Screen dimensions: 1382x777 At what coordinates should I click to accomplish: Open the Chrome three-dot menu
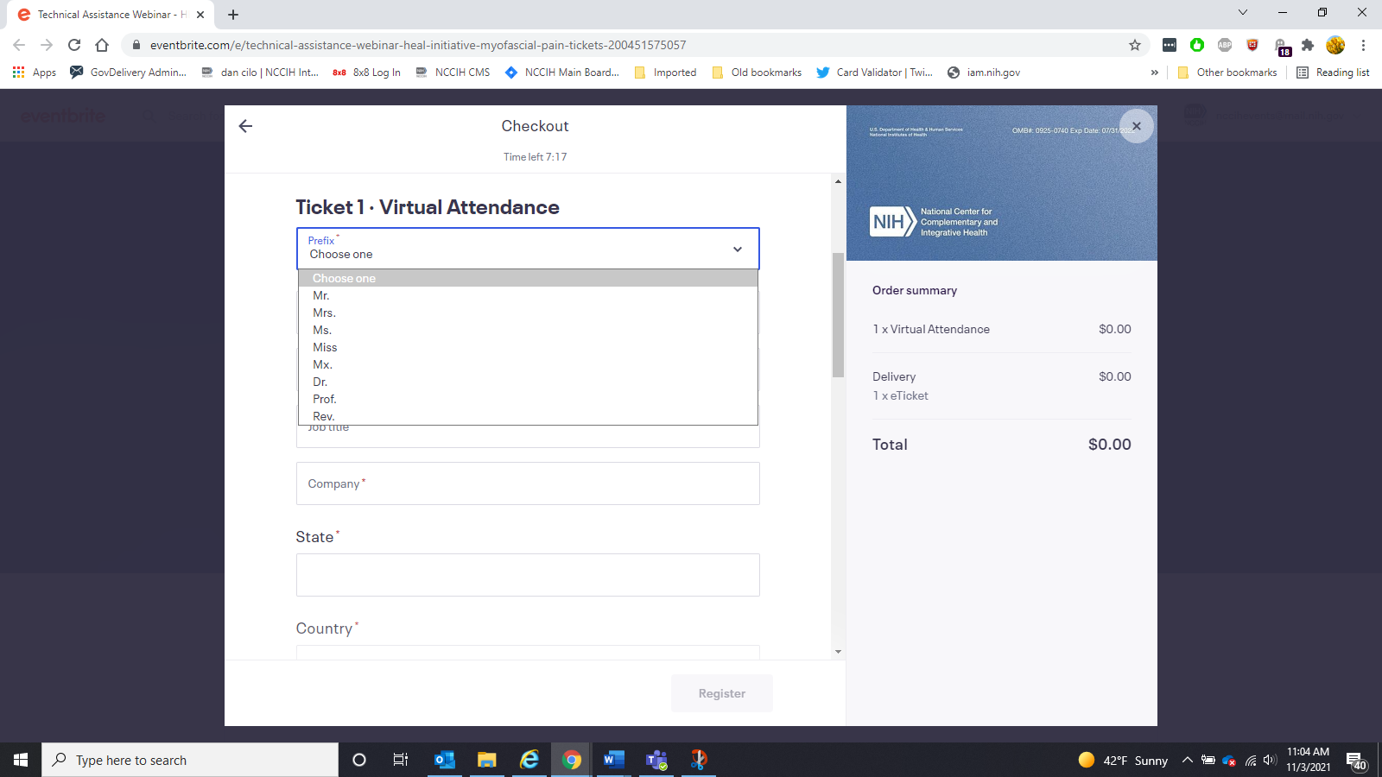pos(1363,45)
